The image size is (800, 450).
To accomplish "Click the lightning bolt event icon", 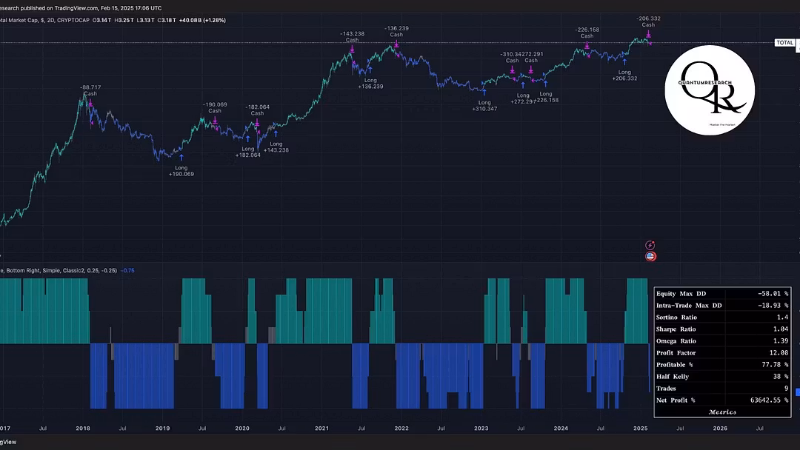I will click(x=650, y=245).
